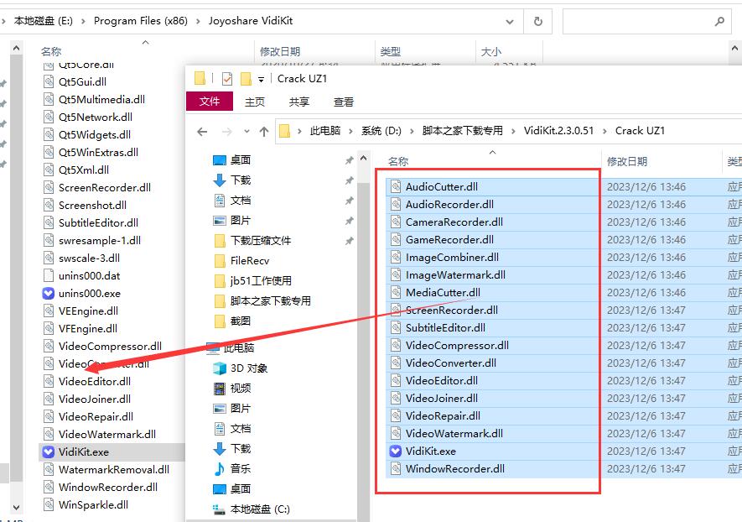Screen dimensions: 742x522
Task: Switch to the 查看 ribbon tab
Action: pos(344,102)
